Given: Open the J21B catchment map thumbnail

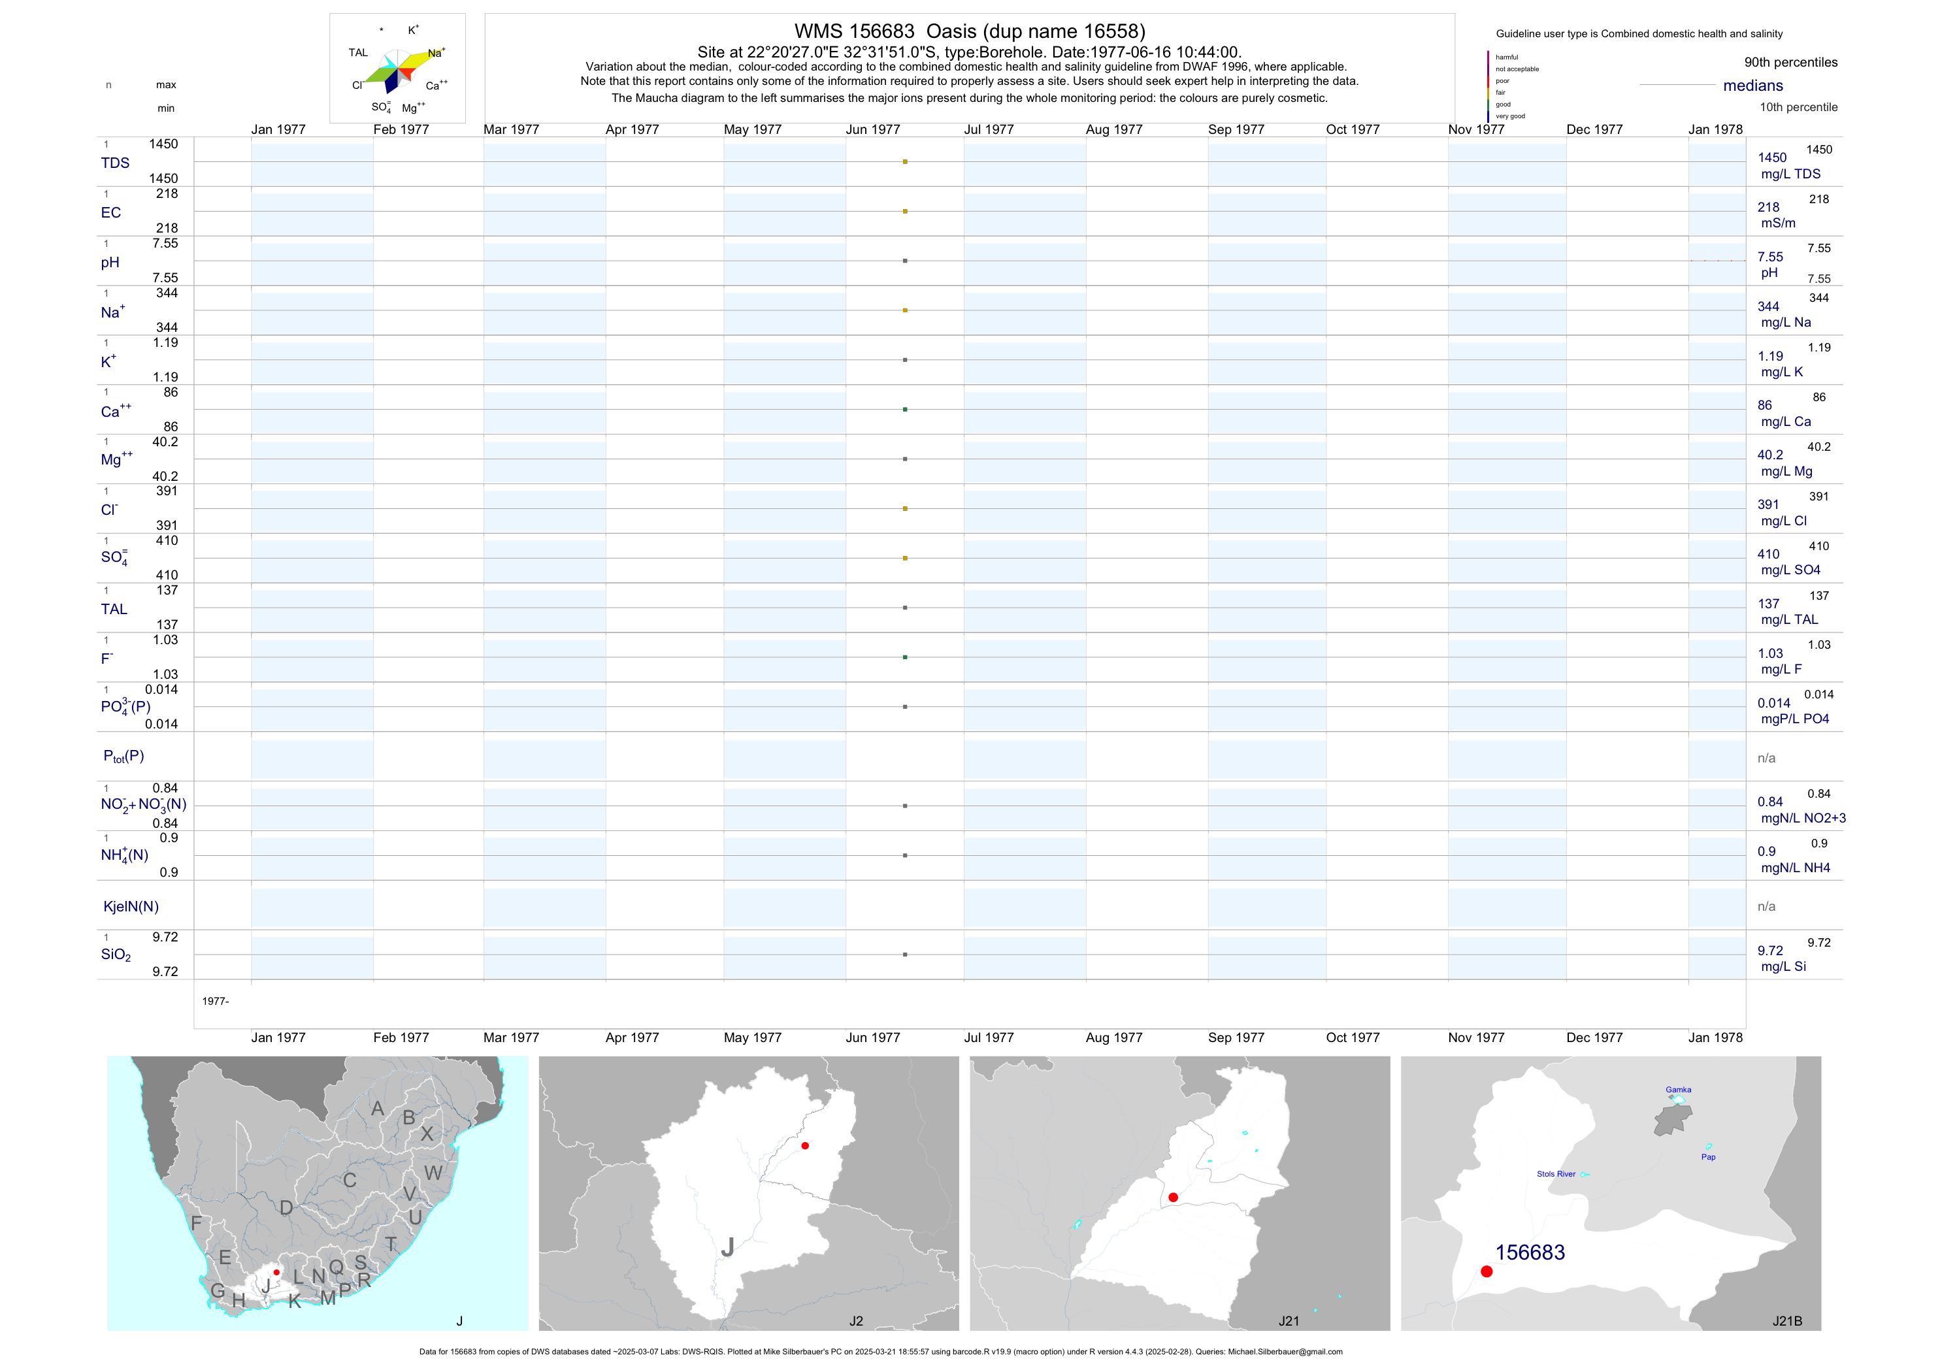Looking at the screenshot, I should click(x=1611, y=1193).
